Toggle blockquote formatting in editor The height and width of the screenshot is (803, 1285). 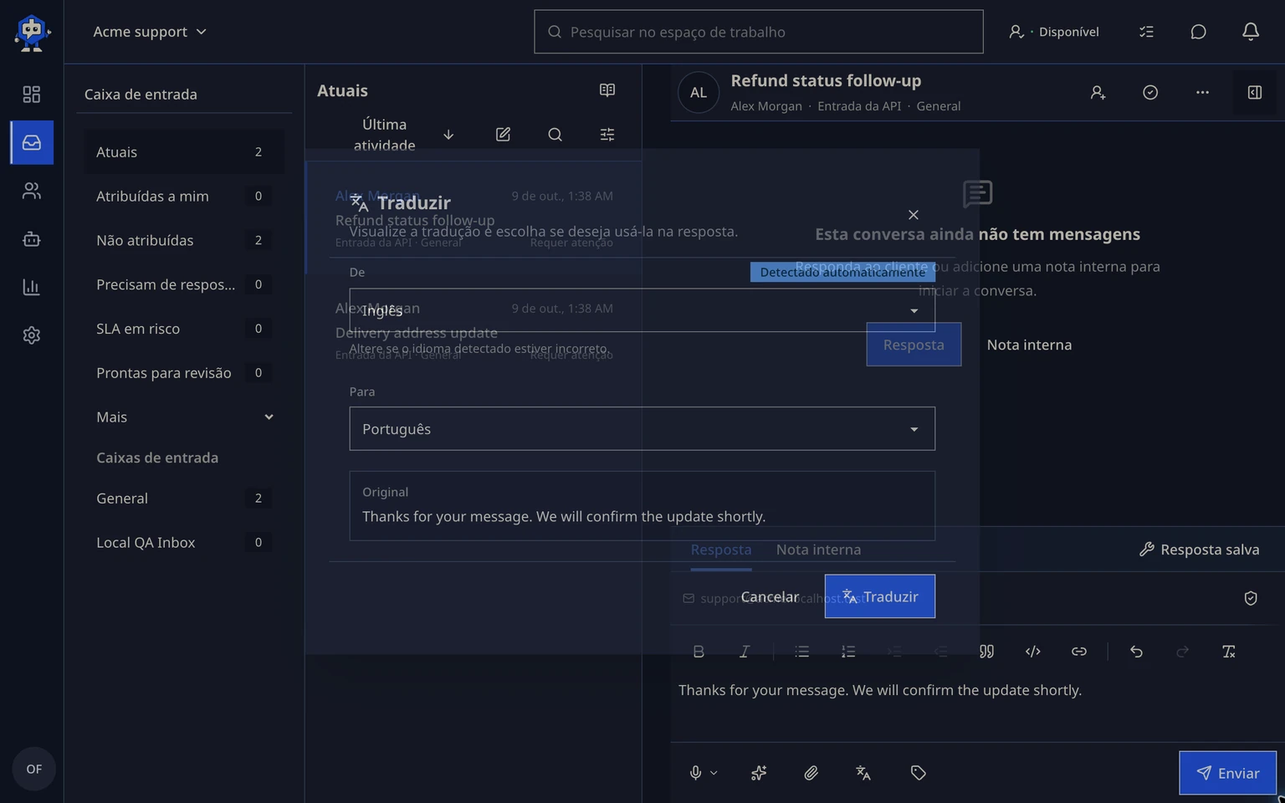tap(987, 652)
